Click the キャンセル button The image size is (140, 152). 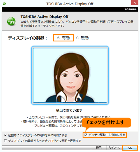pyautogui.click(x=115, y=148)
